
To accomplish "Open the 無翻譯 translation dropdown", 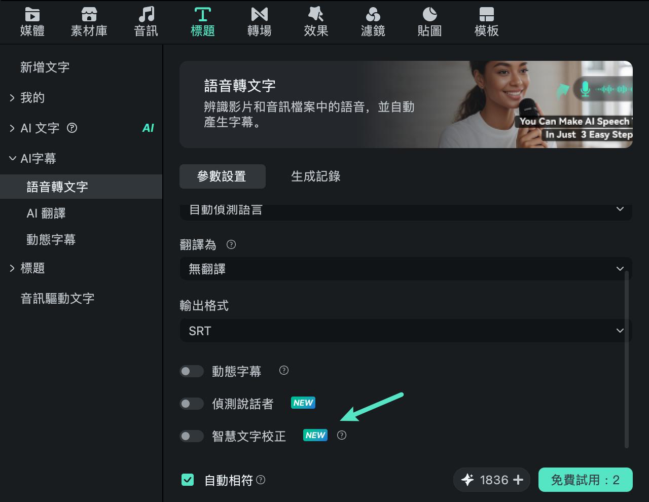I will [x=406, y=269].
